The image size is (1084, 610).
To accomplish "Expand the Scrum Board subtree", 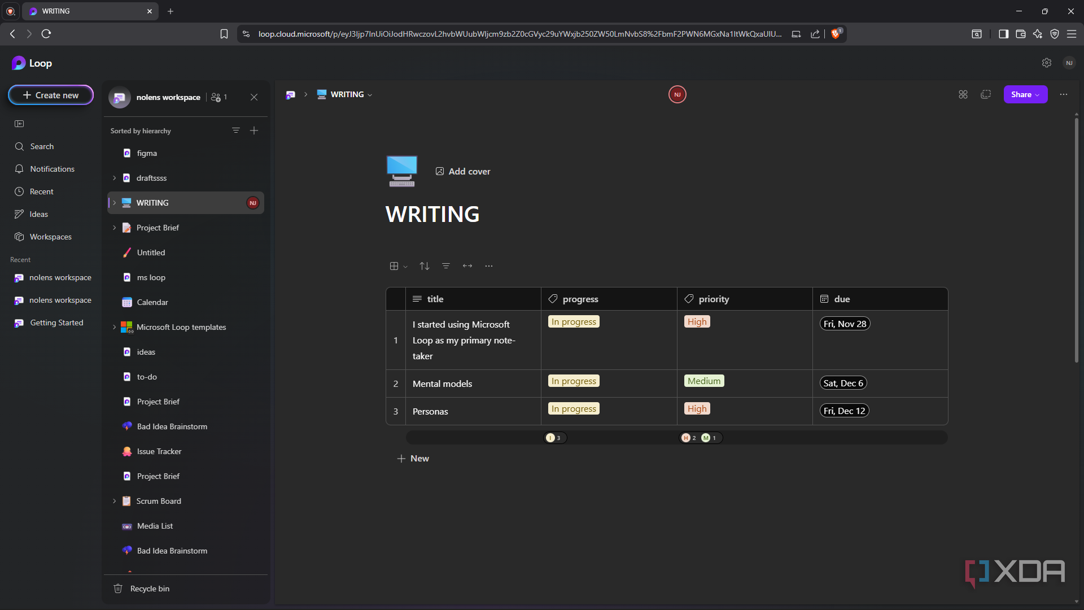I will [x=114, y=501].
